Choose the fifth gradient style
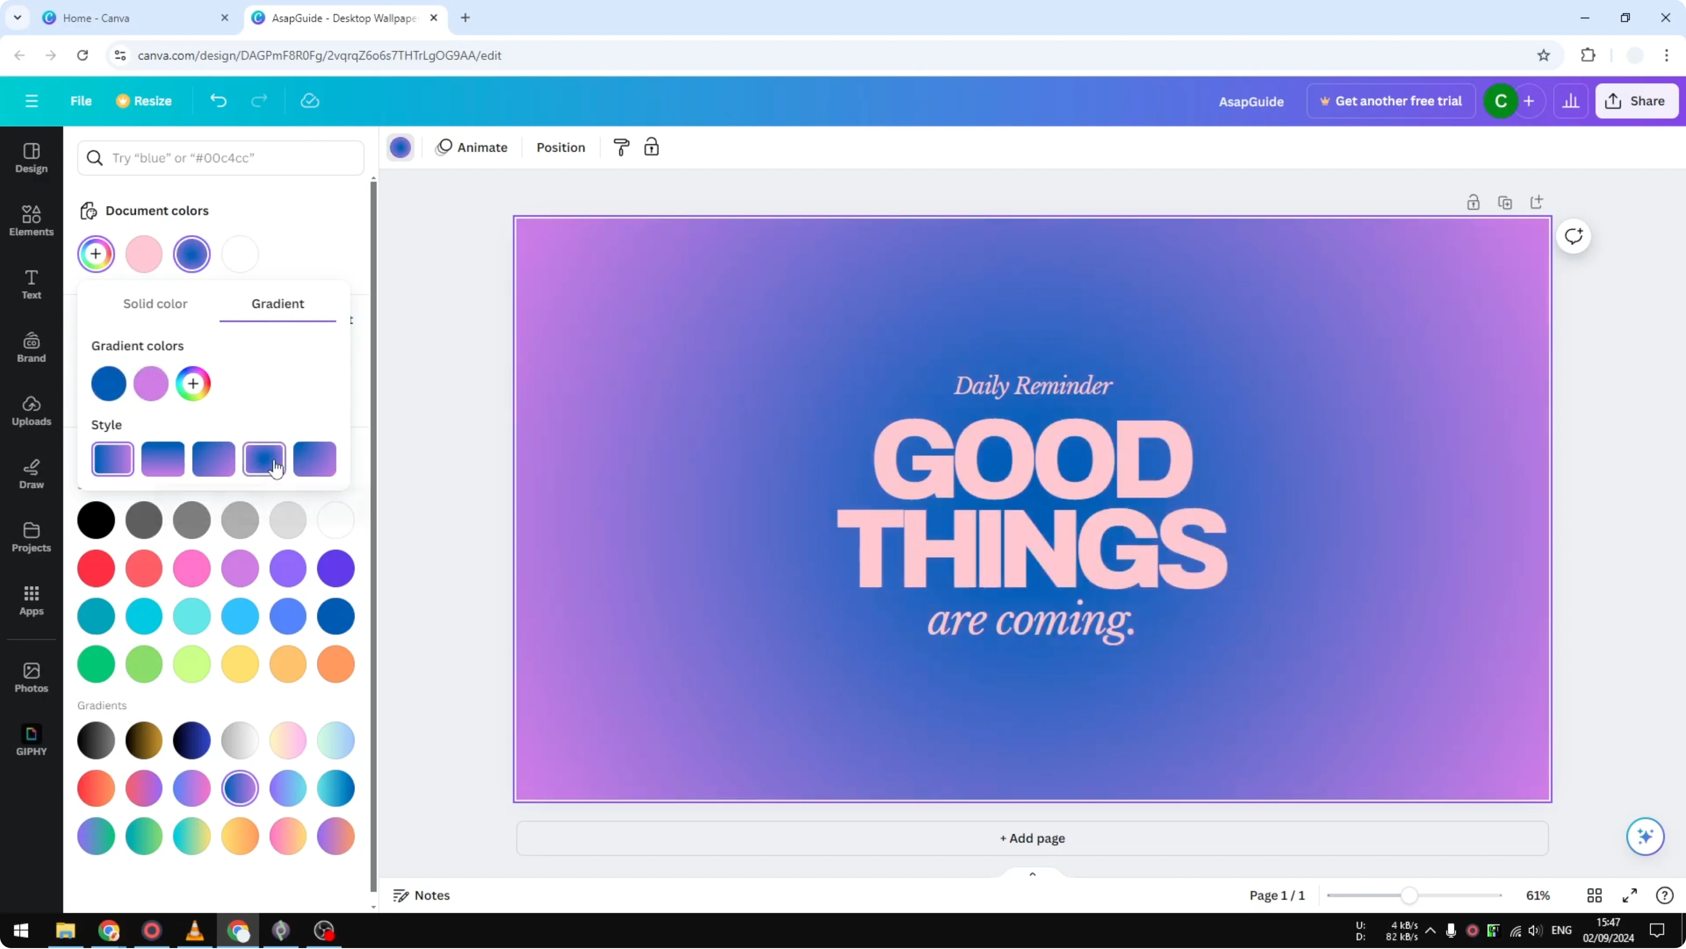The height and width of the screenshot is (949, 1686). point(315,459)
